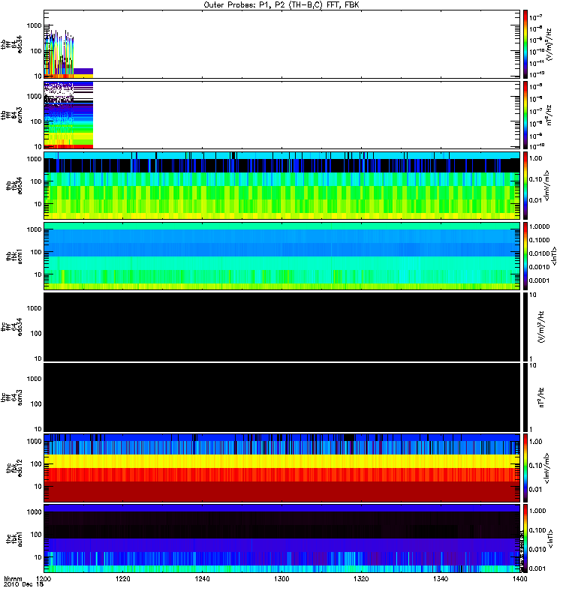Click the '1.0000' color scale value of thb fbk scm1

539,226
